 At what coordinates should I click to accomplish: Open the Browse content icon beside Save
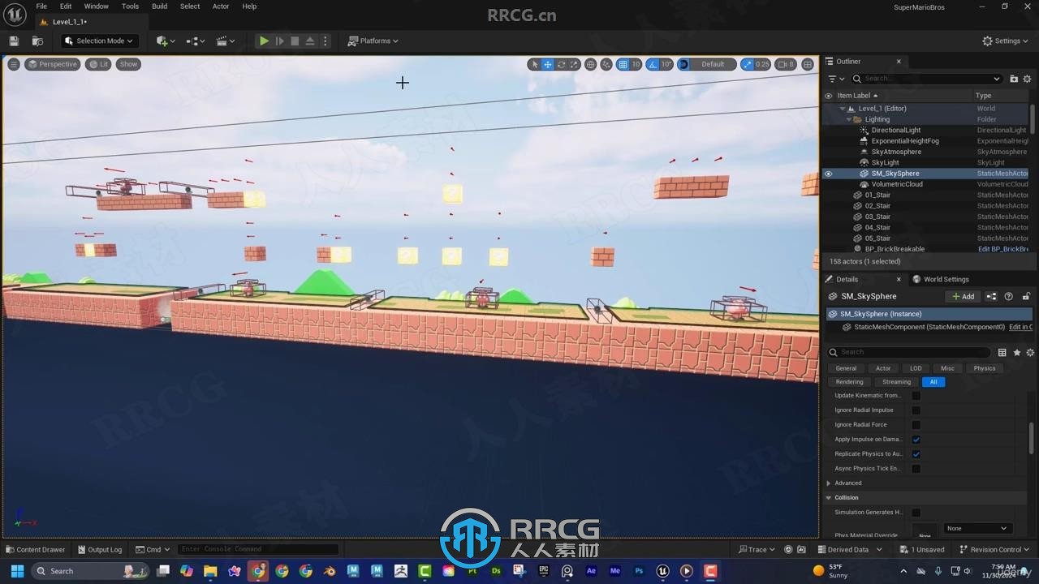click(x=37, y=41)
